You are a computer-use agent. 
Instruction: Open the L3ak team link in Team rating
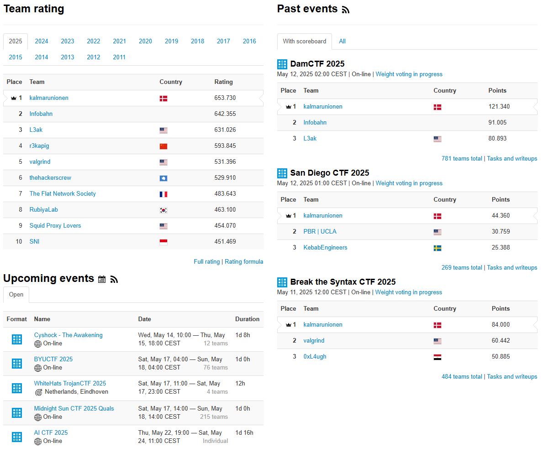[x=36, y=130]
